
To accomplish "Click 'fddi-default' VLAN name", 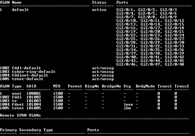I will pyautogui.click(x=26, y=68).
